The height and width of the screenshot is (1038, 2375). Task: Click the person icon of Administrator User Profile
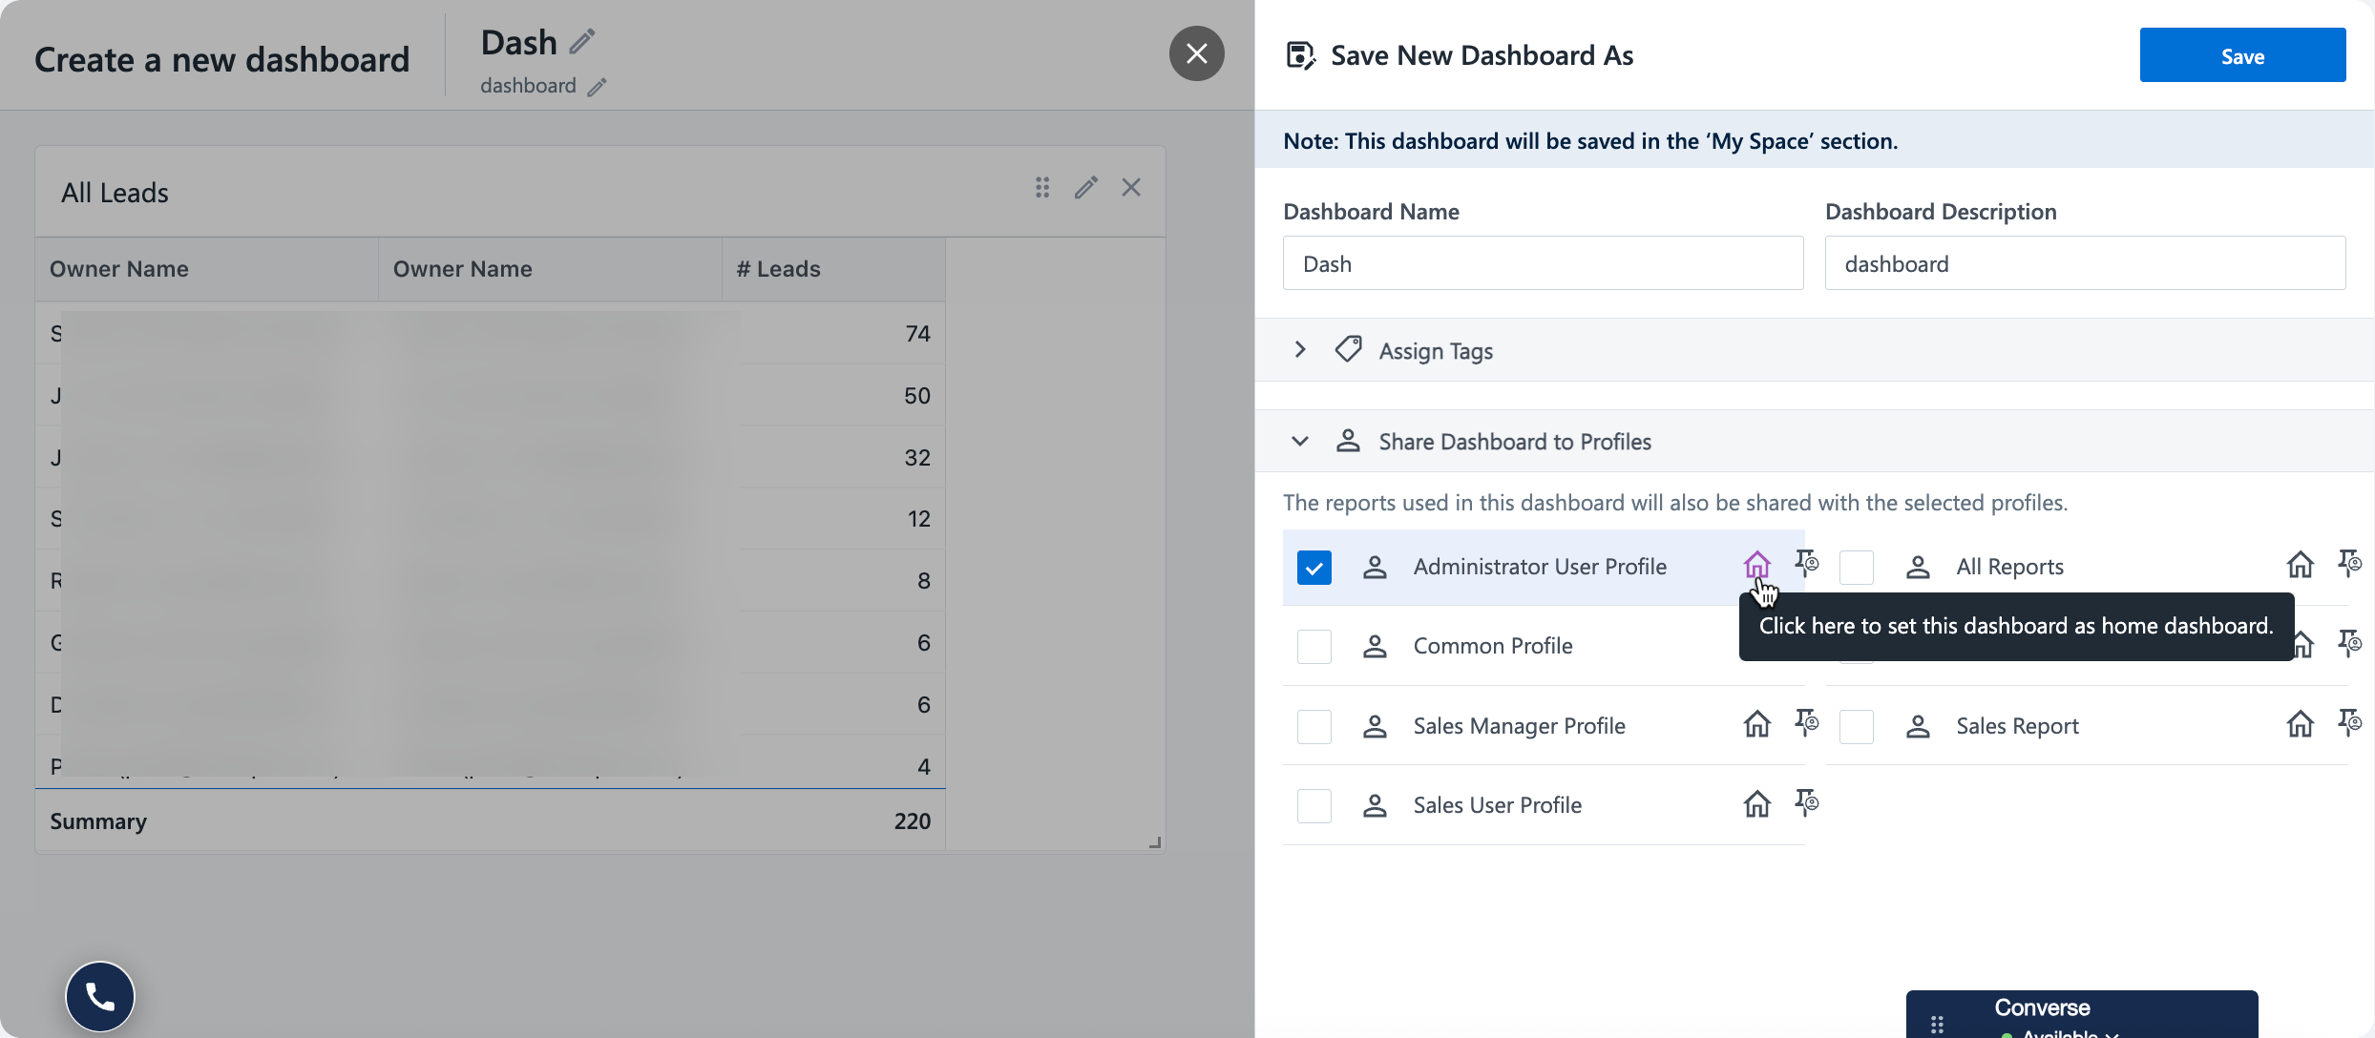click(1375, 567)
